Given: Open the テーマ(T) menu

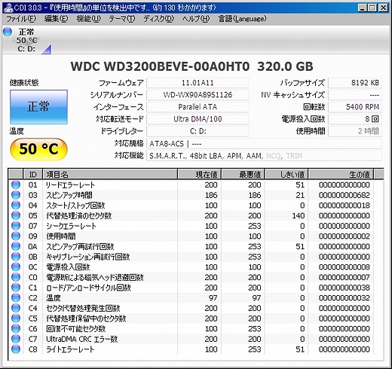Looking at the screenshot, I should [122, 19].
